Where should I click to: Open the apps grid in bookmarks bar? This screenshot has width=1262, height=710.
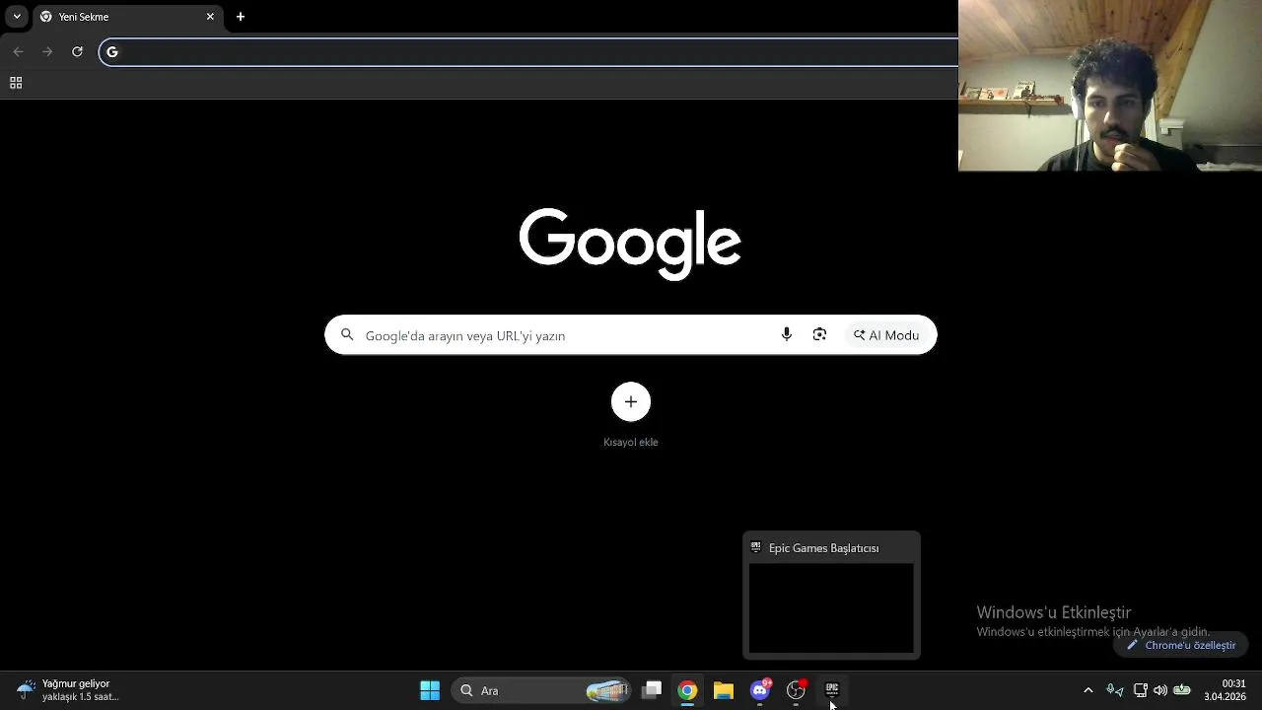point(16,84)
